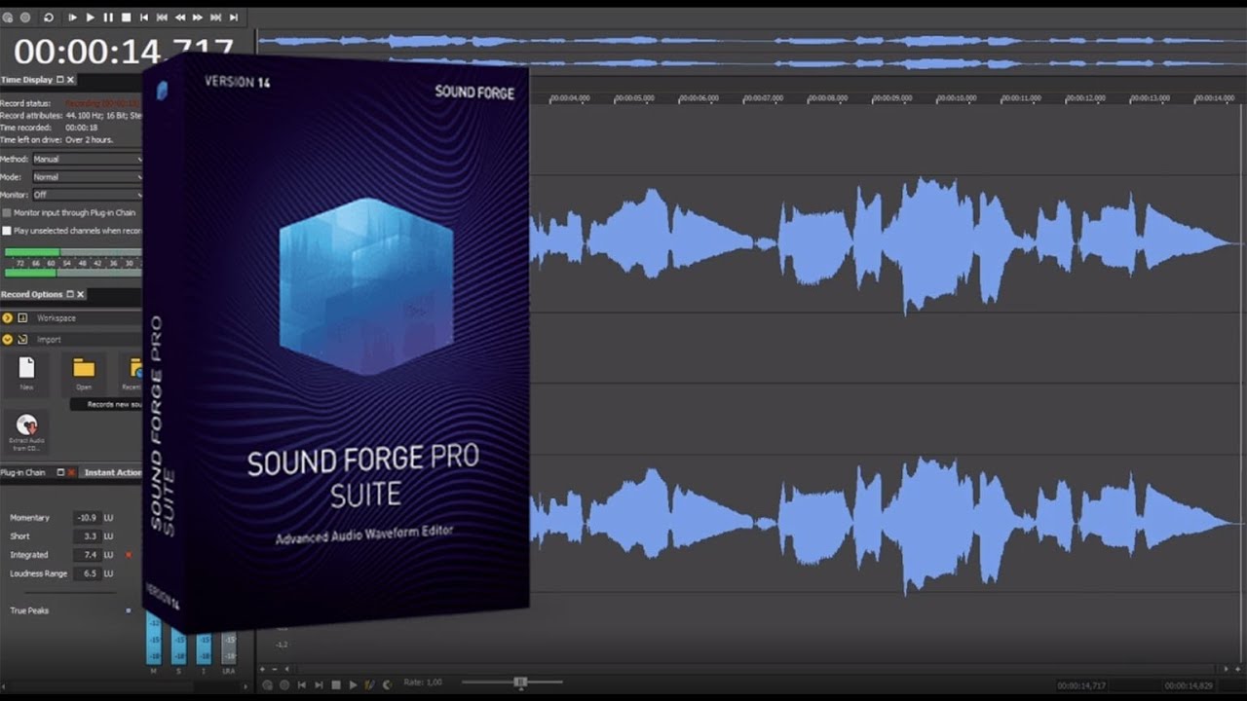Open the Mode dropdown set to Normal
Viewport: 1247px width, 701px height.
88,177
